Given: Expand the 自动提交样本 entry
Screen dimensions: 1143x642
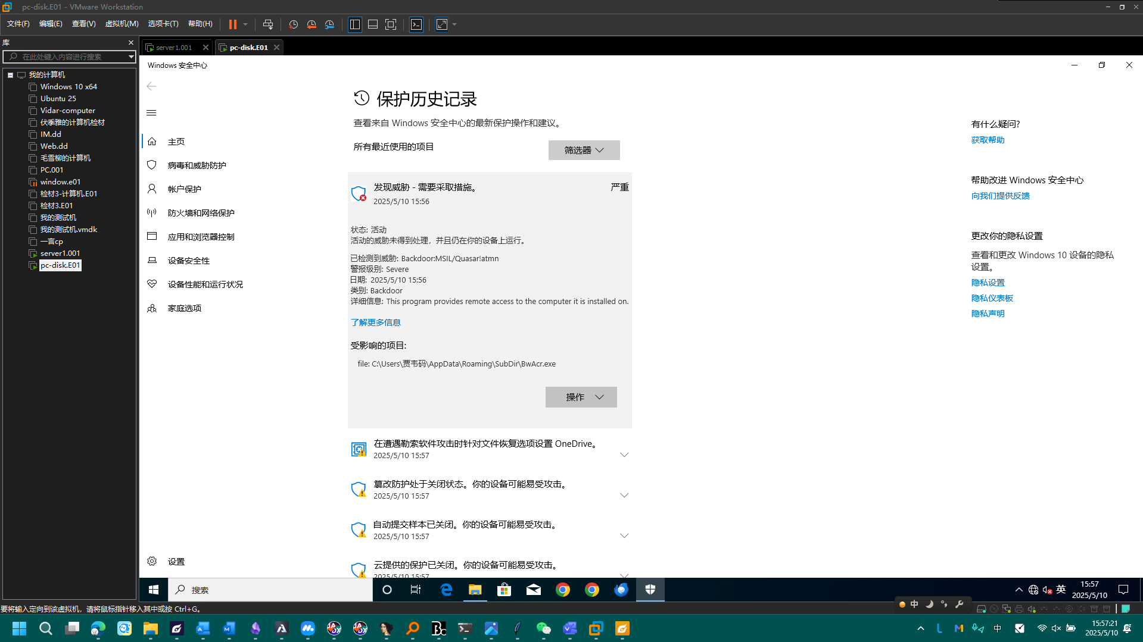Looking at the screenshot, I should (x=624, y=535).
